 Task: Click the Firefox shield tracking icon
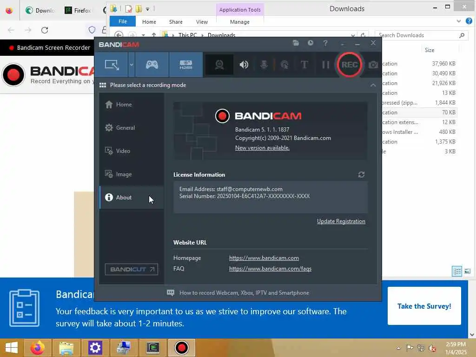coord(92,30)
